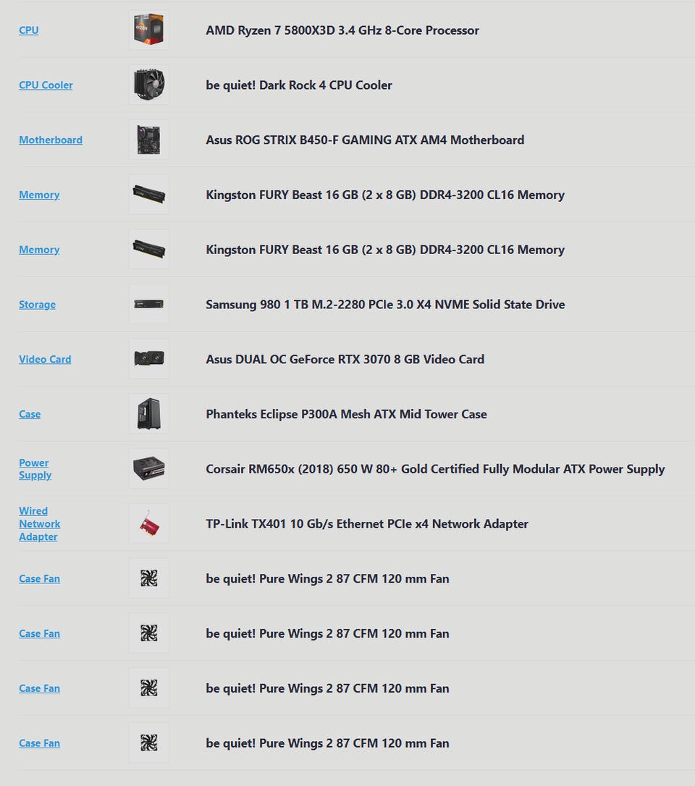The image size is (695, 786).
Task: Click the Phanteks Eclipse P300A case image
Action: [148, 414]
